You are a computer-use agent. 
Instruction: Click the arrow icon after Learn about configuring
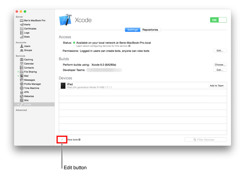[129, 46]
